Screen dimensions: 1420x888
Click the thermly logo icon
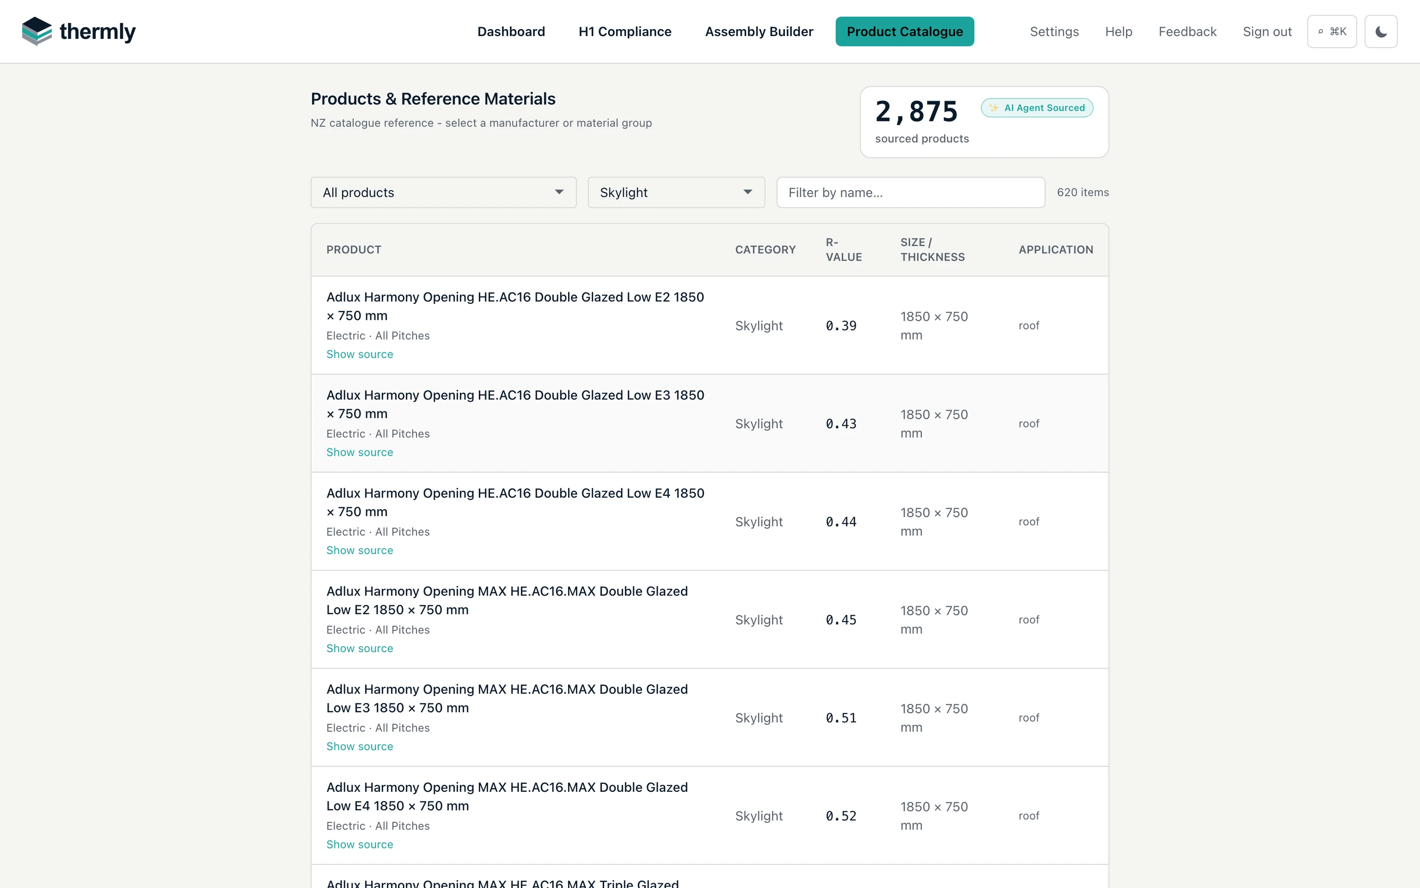coord(37,31)
